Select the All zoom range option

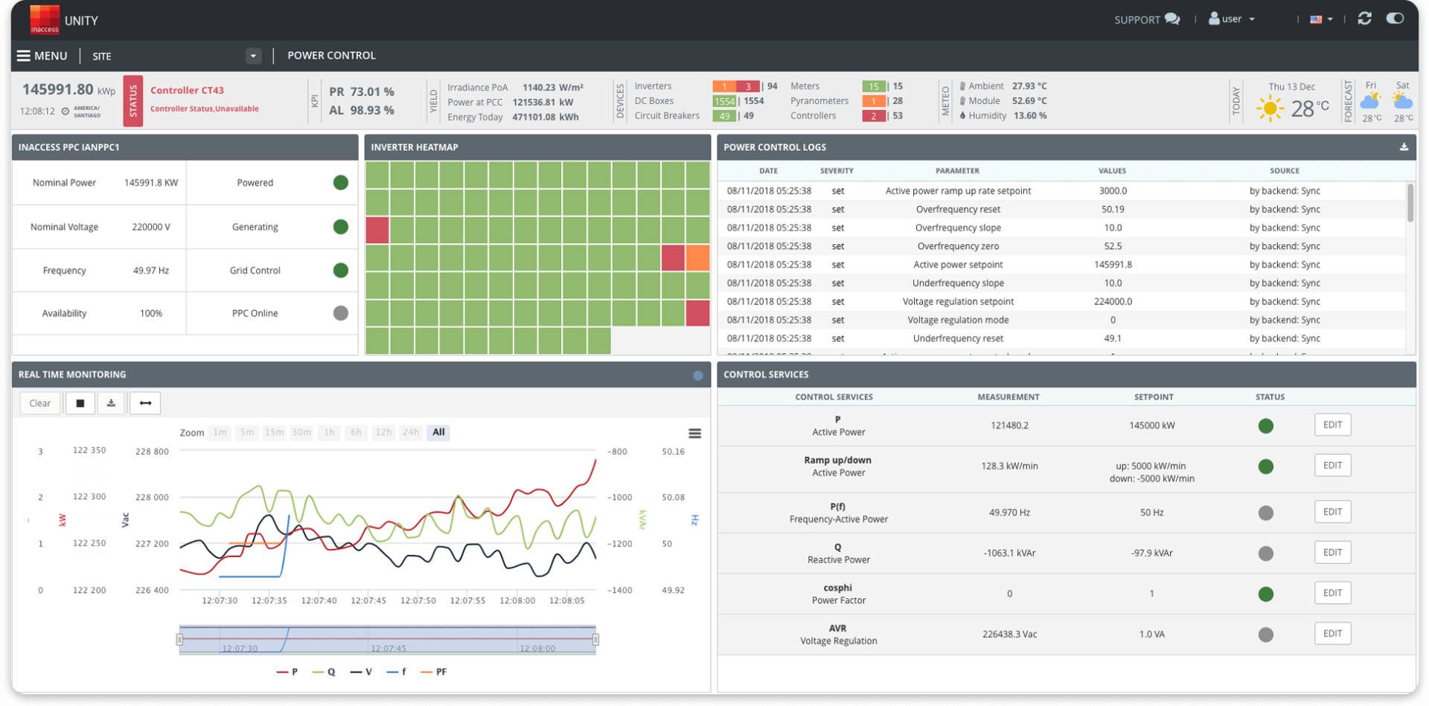coord(438,432)
